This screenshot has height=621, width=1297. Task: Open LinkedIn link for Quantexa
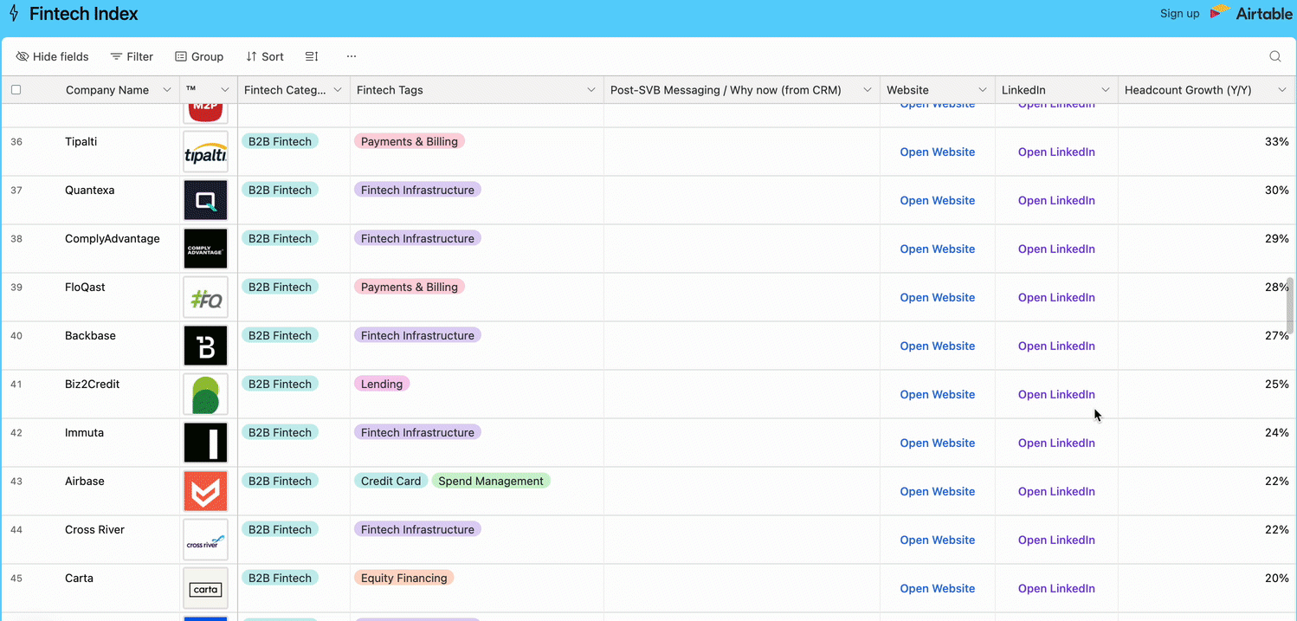click(1056, 201)
